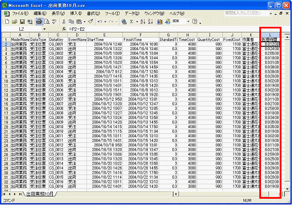Click the Undo arrow icon
This screenshot has height=205, width=294.
[100, 22]
